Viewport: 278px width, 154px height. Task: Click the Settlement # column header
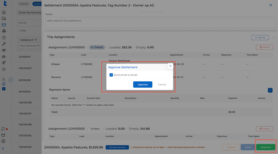click(x=27, y=40)
